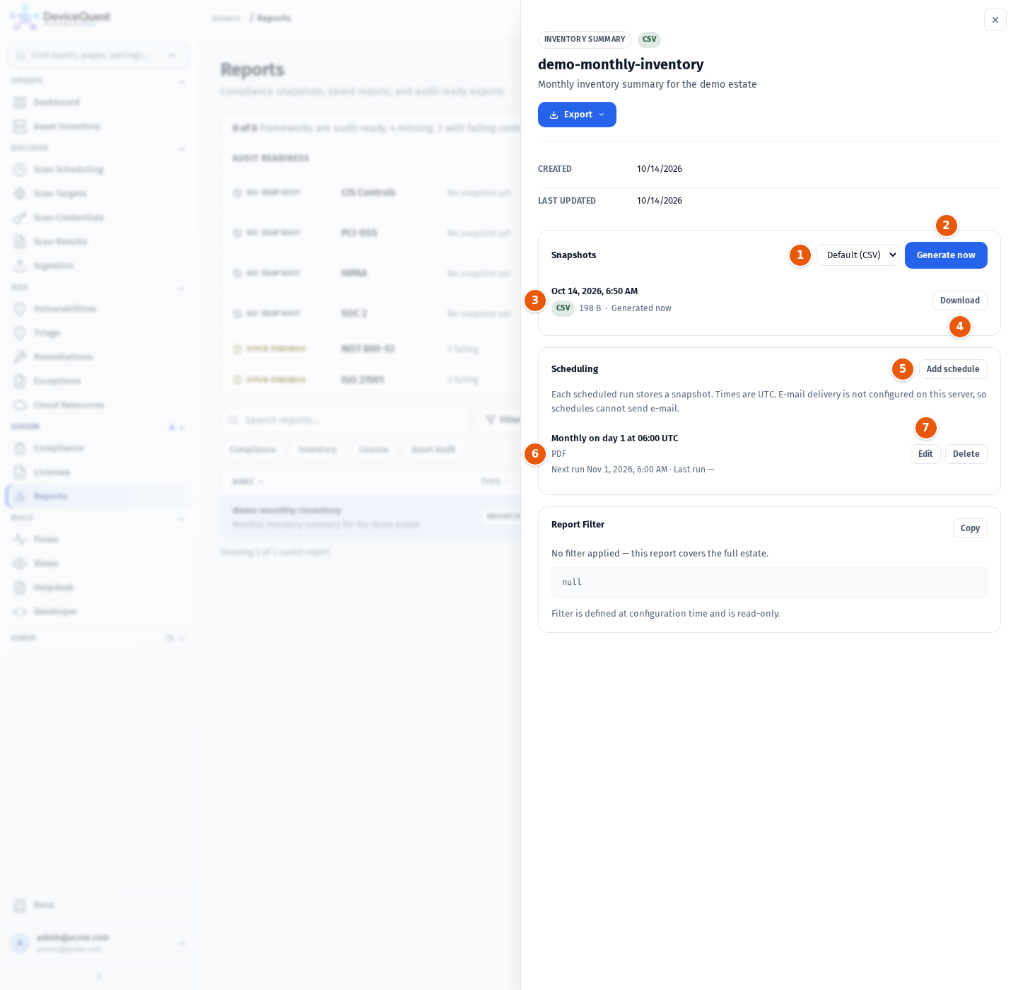Click the Reports breadcrumb
Image resolution: width=1018 pixels, height=990 pixels.
pyautogui.click(x=274, y=18)
